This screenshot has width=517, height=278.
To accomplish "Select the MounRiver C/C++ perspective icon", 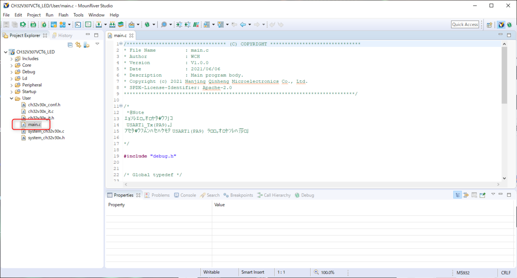I will coord(501,25).
